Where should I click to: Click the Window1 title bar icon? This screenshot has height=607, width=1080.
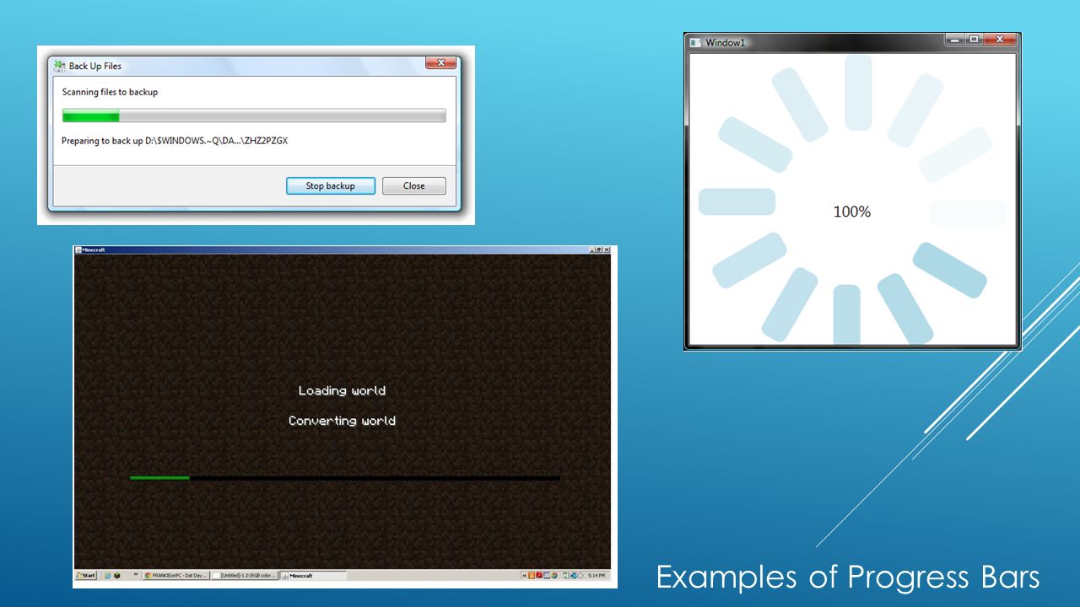point(695,42)
